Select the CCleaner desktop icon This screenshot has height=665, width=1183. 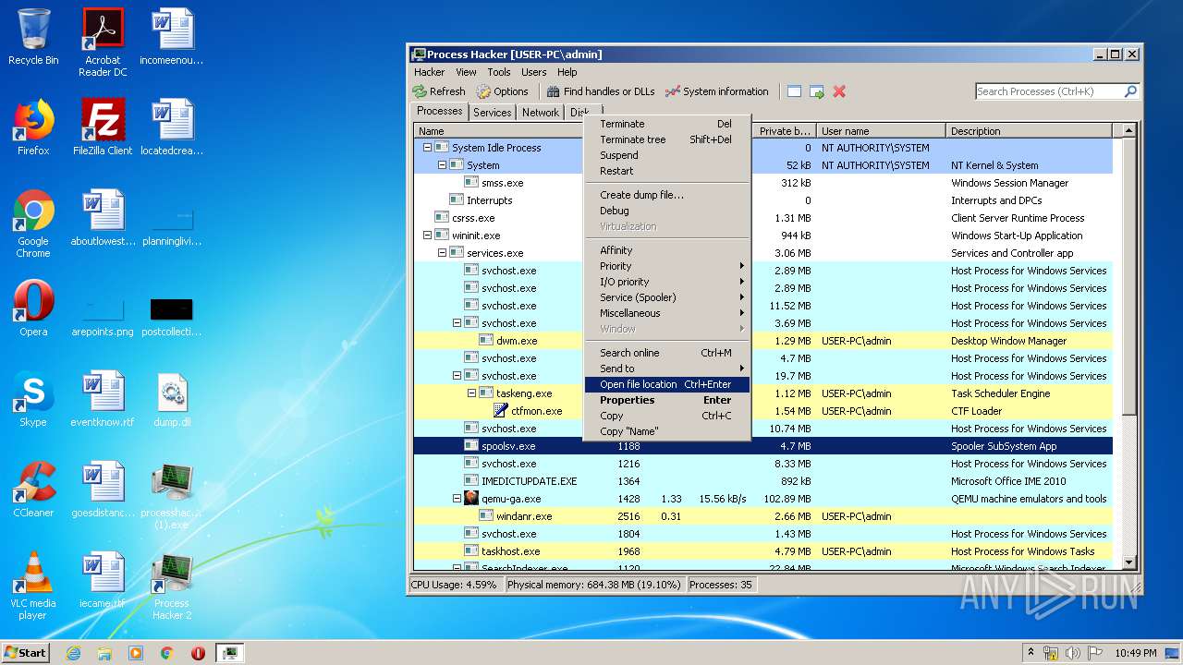(33, 490)
